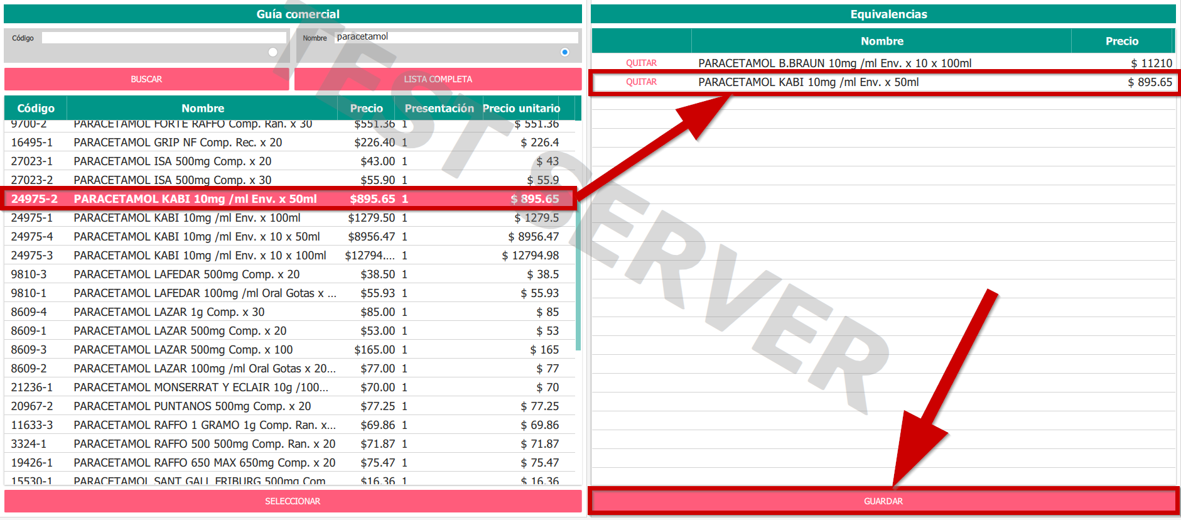Select PARACETAMOL RAFFO 650 MAX row

coord(204,463)
